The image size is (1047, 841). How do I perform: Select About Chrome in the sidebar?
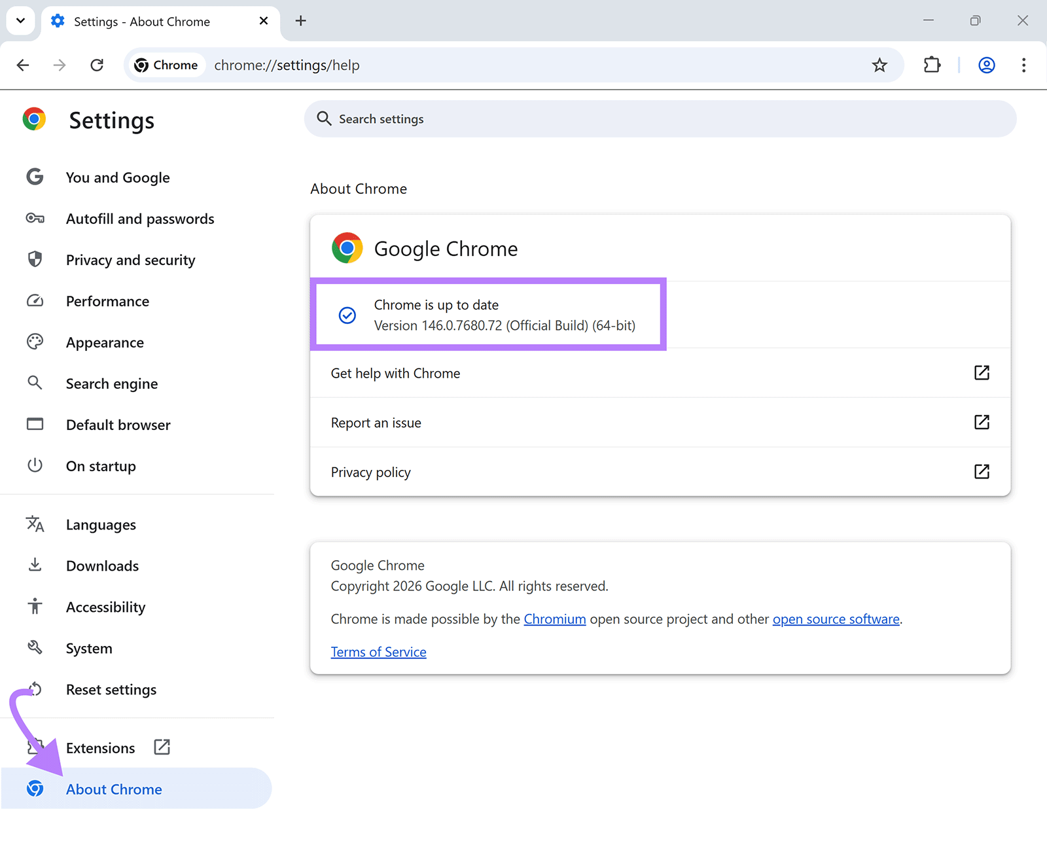[114, 789]
